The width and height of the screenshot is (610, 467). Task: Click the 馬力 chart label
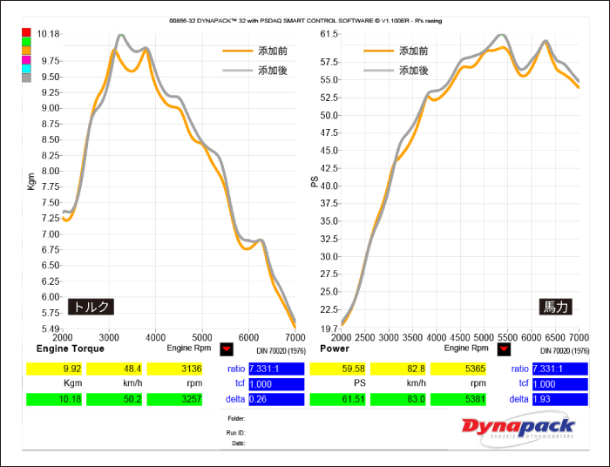pyautogui.click(x=555, y=307)
